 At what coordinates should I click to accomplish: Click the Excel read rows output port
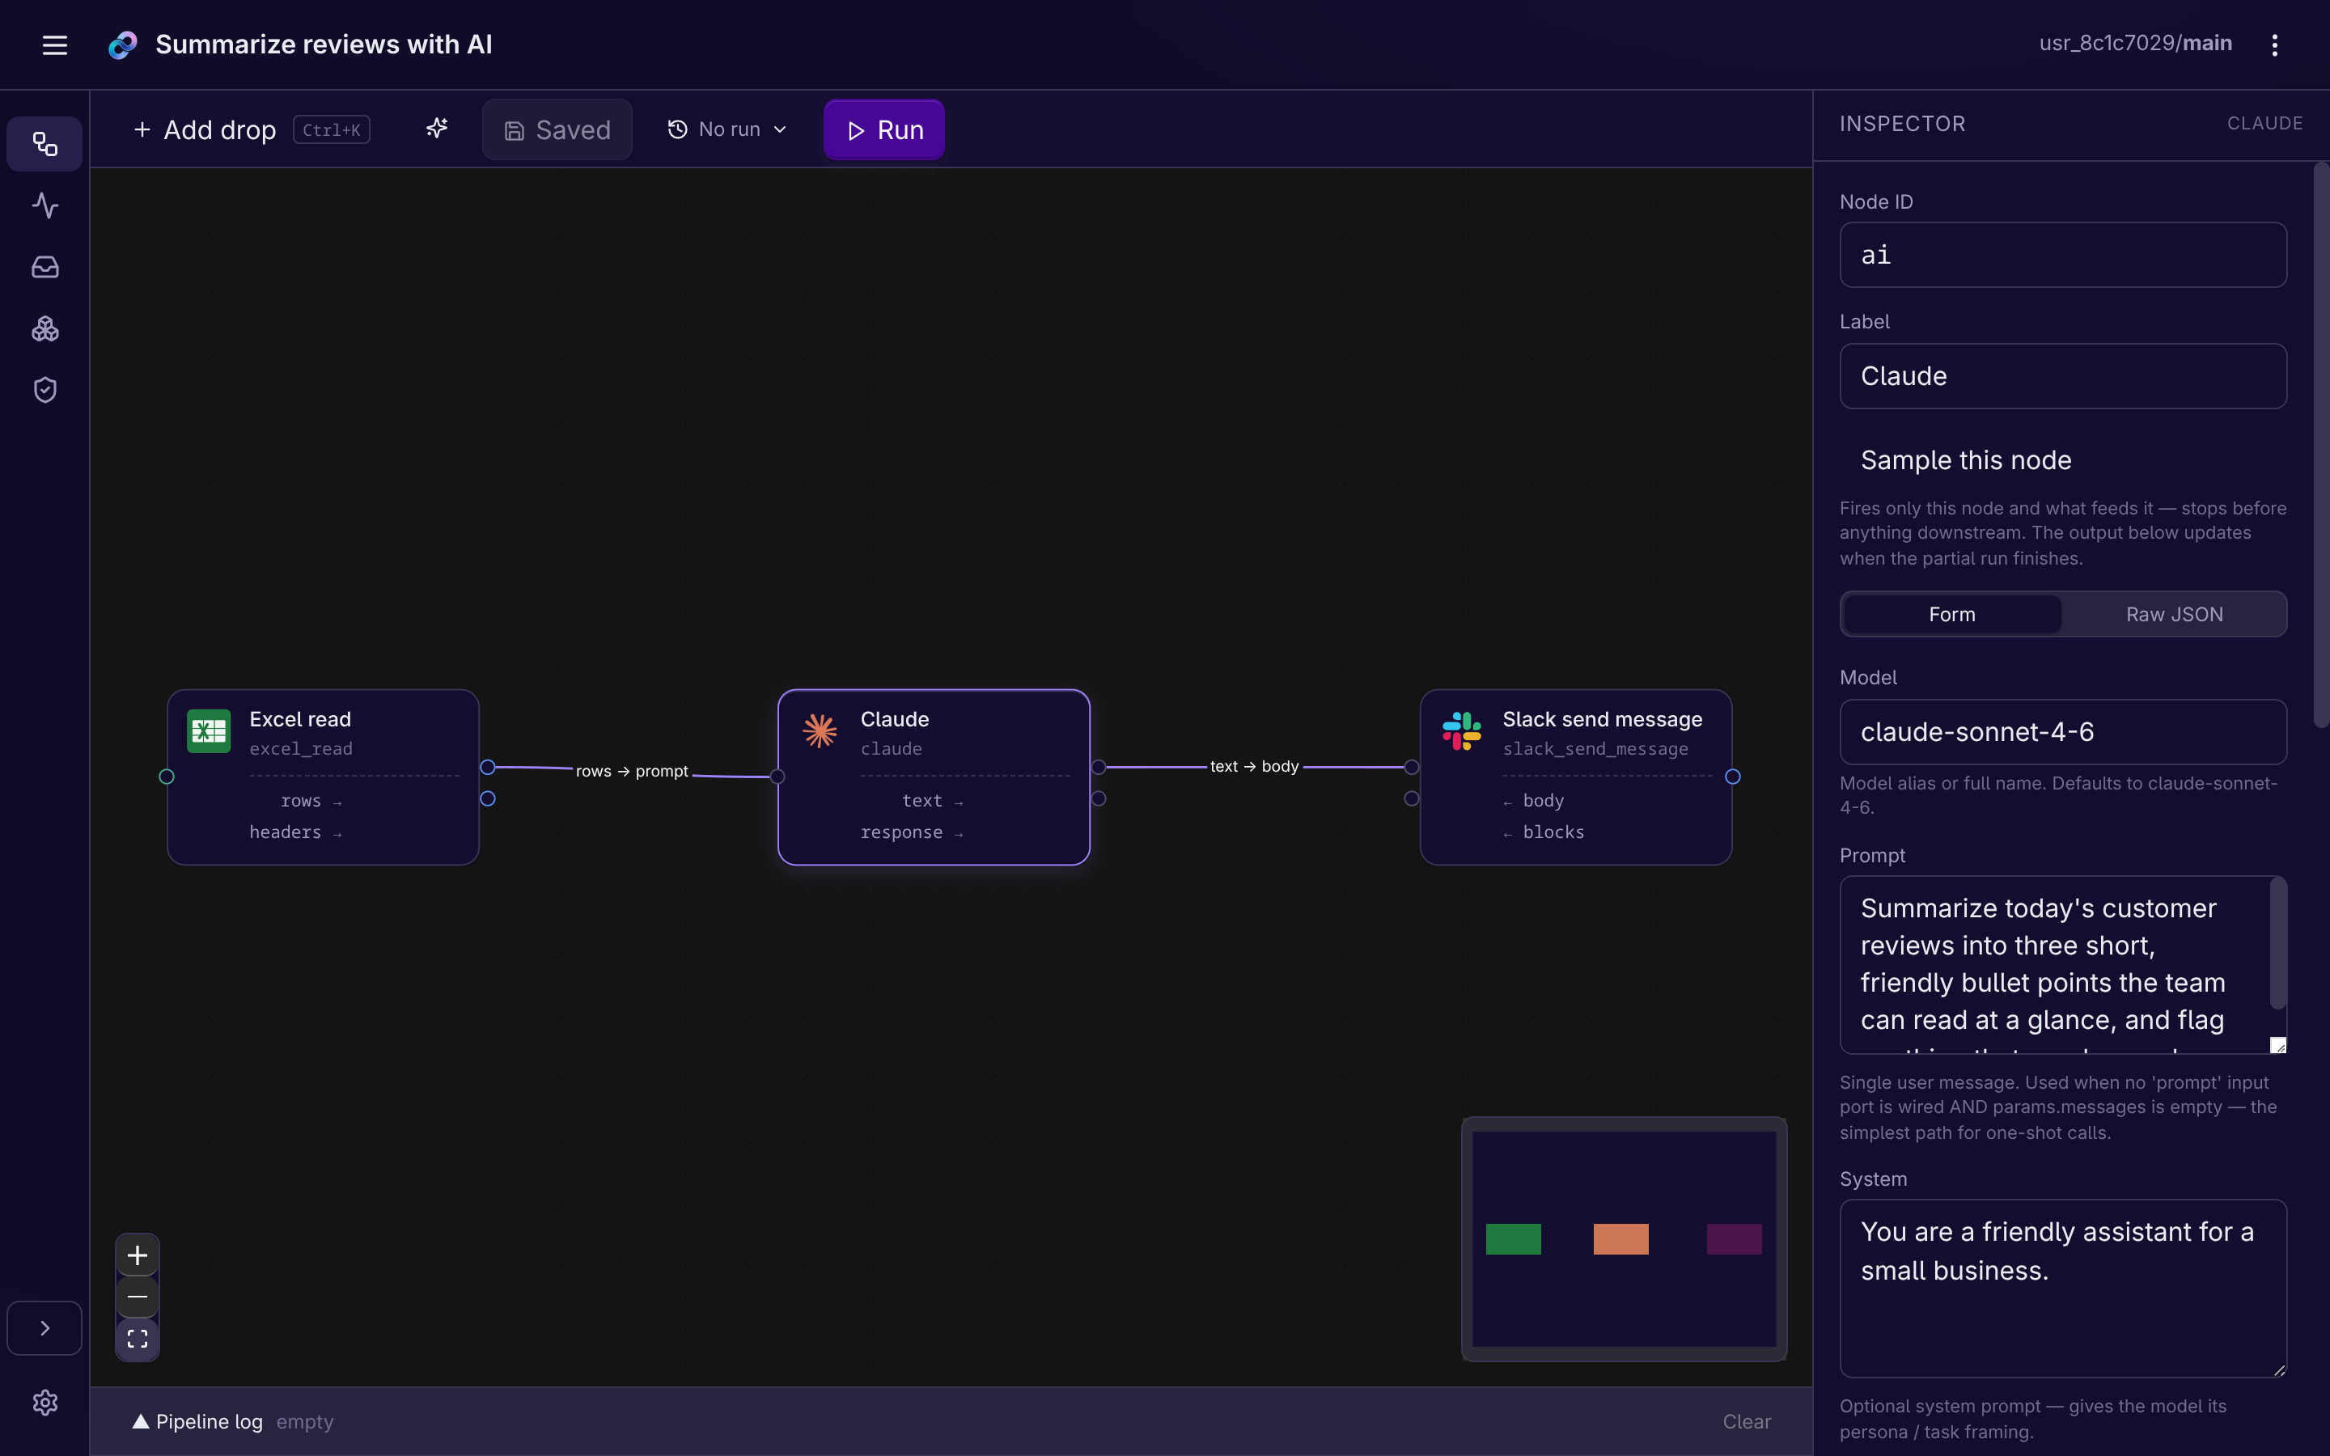click(488, 768)
